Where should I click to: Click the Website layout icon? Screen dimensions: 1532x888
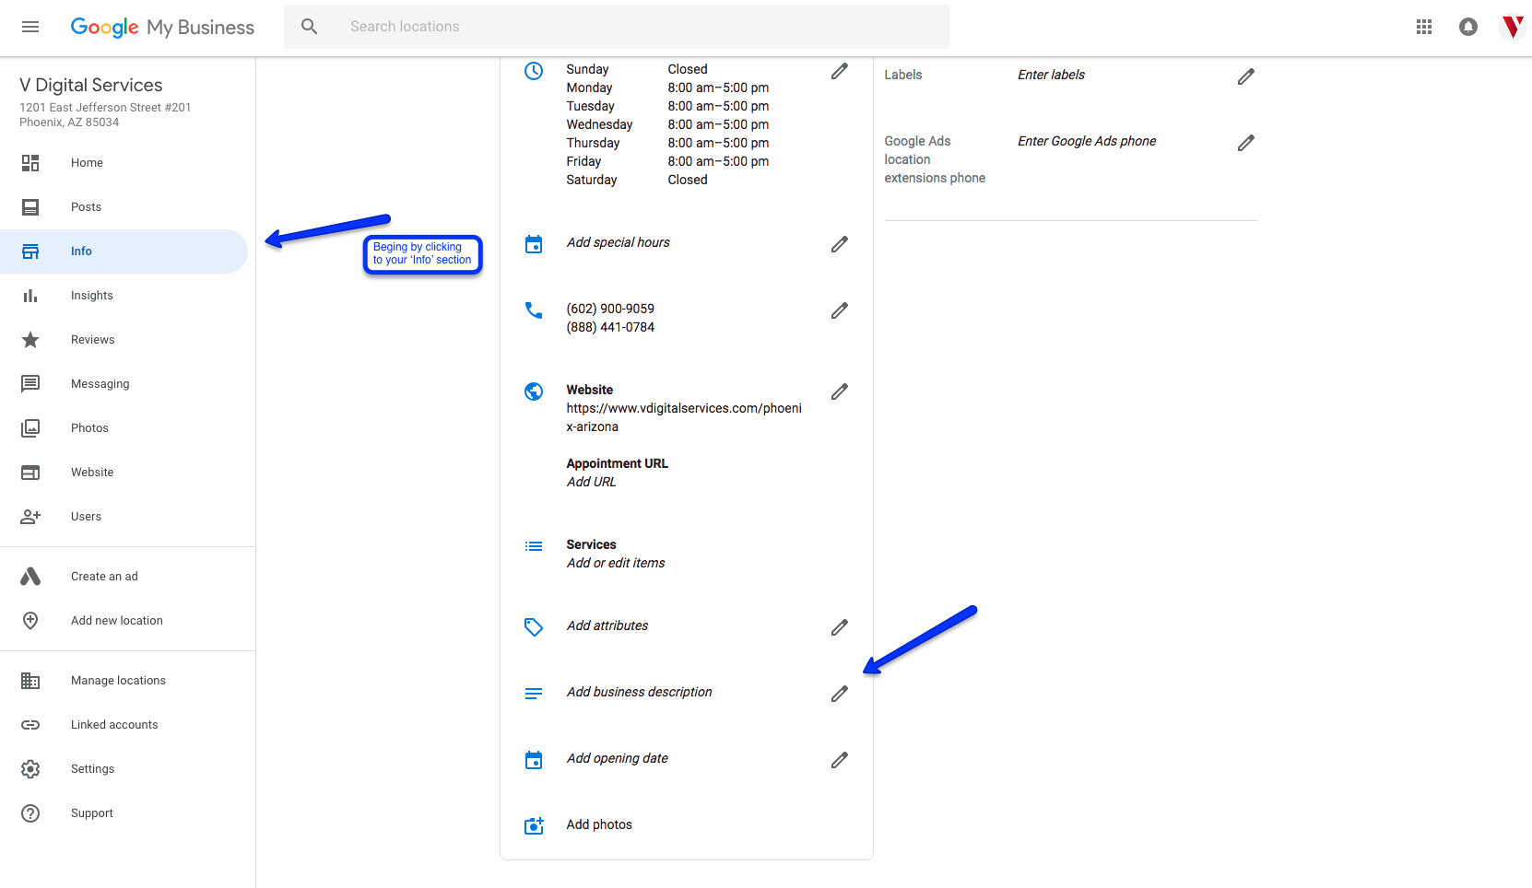[30, 473]
